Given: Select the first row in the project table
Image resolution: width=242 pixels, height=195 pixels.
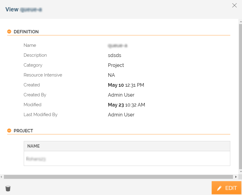Looking at the screenshot, I should pos(127,159).
